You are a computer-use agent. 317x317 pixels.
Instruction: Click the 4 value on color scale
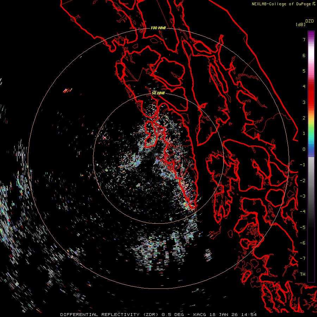pos(304,87)
